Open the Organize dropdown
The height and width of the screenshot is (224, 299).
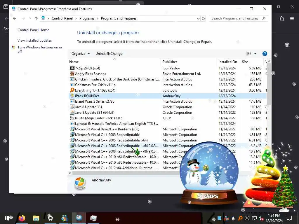point(81,54)
